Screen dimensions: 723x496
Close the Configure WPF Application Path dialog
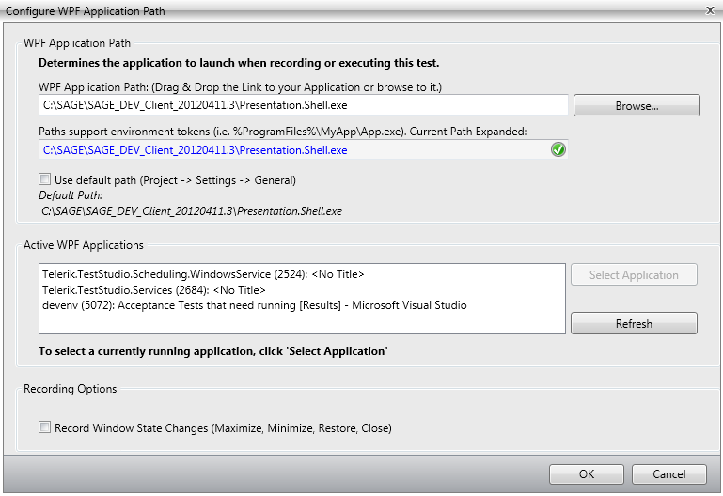coord(710,8)
